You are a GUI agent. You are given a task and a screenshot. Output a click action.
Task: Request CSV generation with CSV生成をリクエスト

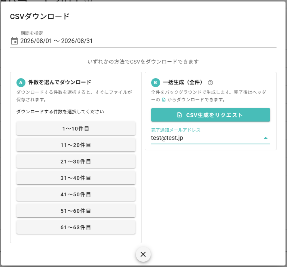coord(211,115)
